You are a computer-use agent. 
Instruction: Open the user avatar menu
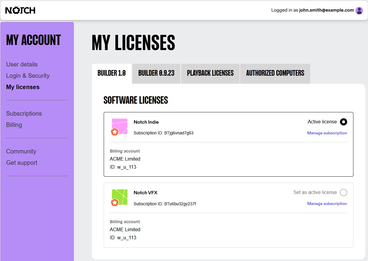click(x=359, y=10)
